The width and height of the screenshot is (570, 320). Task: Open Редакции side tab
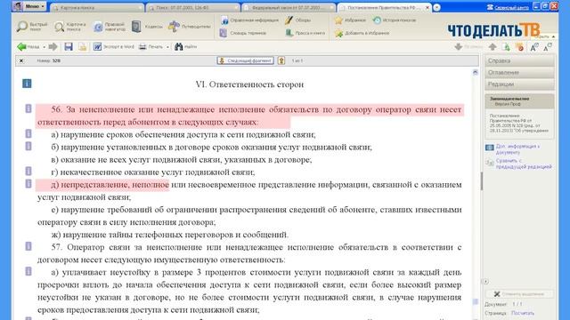(519, 84)
